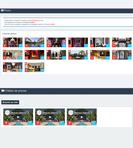Screen dimensions: 133x148
Task: Play the second press video
Action: click(50, 117)
